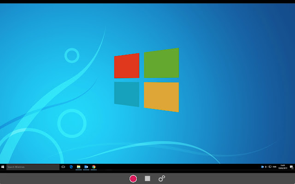Viewport: 295px width, 184px height.
Task: Open recorder settings via the gears icon
Action: 162,178
